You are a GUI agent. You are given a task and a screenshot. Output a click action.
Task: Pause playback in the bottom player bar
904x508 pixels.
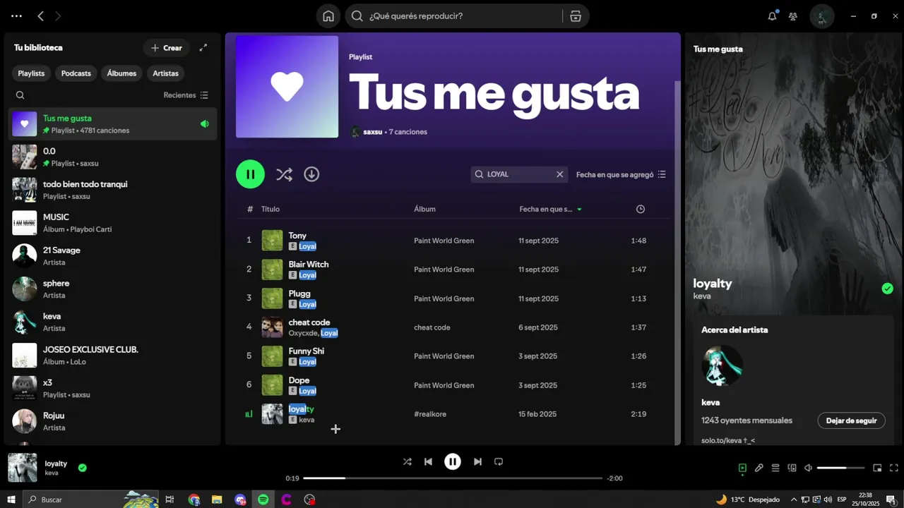pyautogui.click(x=453, y=461)
